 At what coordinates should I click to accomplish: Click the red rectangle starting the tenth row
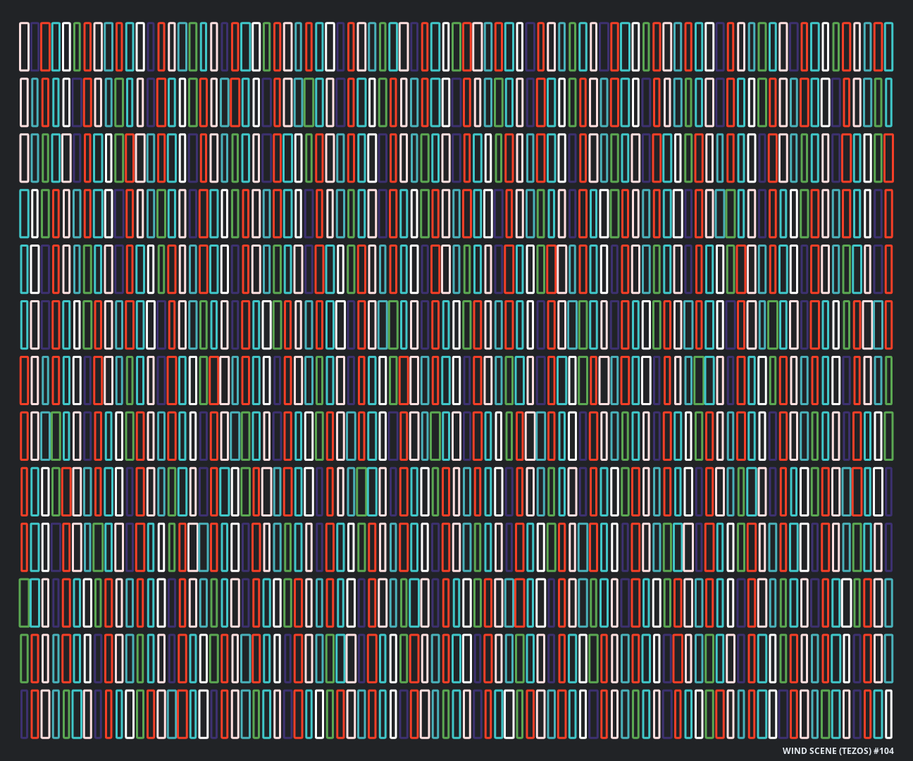(24, 547)
